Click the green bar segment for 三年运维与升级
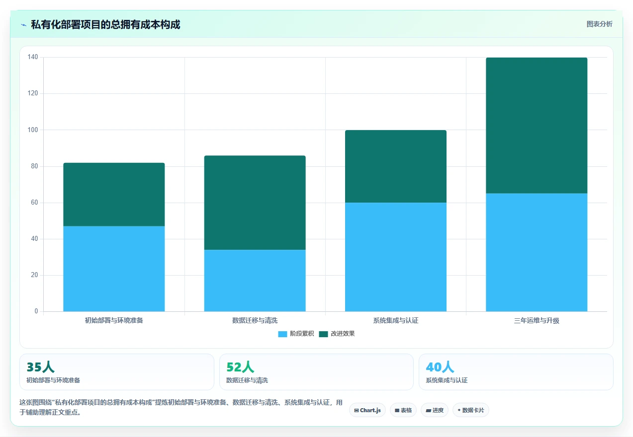This screenshot has height=437, width=633. (537, 125)
